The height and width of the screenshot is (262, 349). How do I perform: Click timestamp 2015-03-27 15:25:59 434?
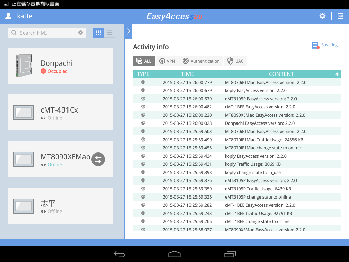tap(187, 156)
